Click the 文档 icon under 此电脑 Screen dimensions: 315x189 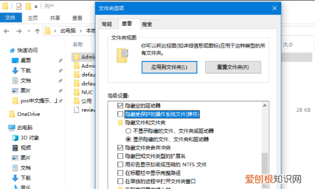click(15, 168)
